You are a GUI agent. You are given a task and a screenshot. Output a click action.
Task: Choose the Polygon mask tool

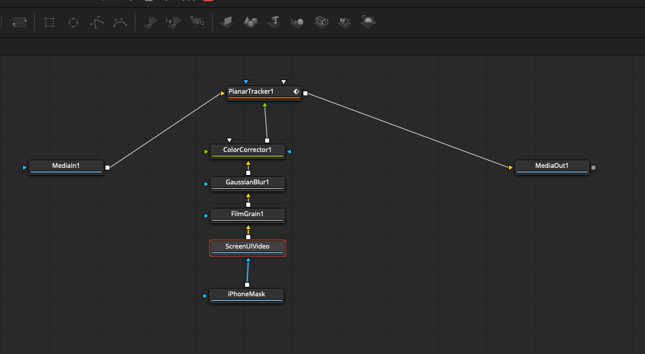click(97, 22)
